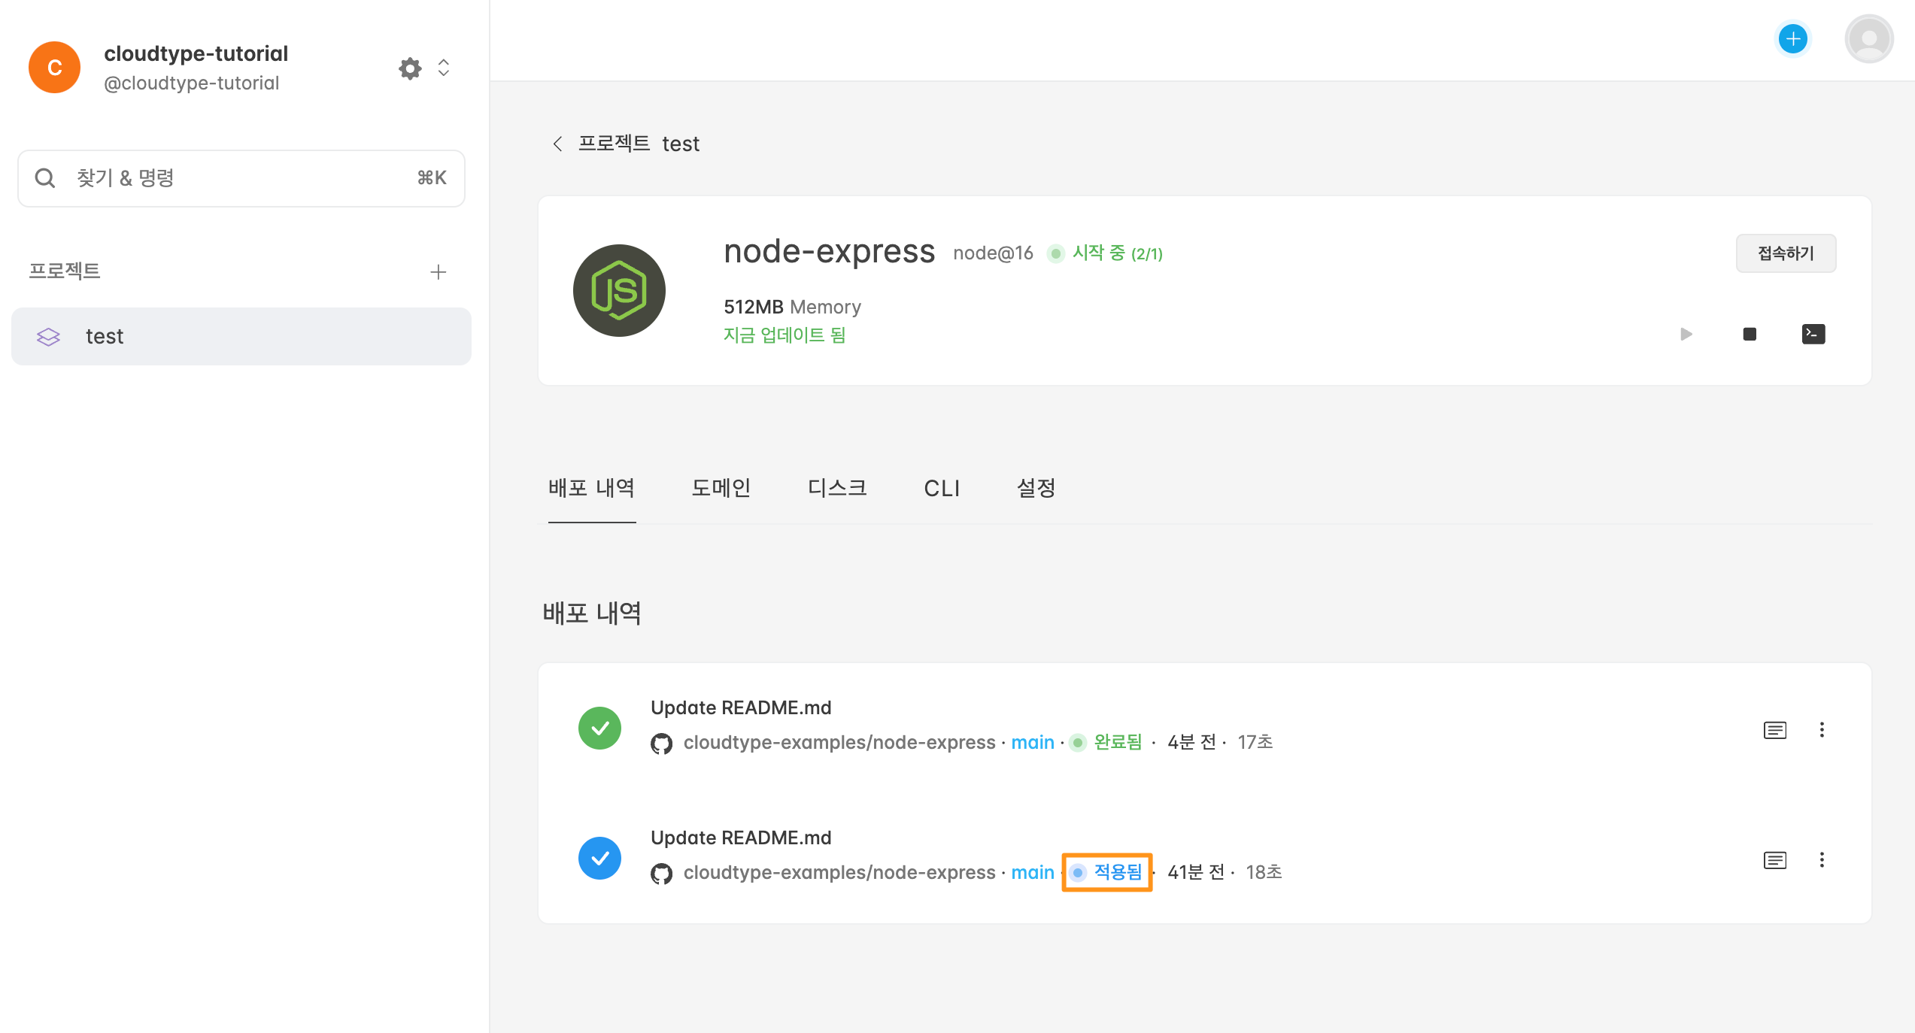Image resolution: width=1915 pixels, height=1033 pixels.
Task: Open the user profile avatar
Action: (1868, 39)
